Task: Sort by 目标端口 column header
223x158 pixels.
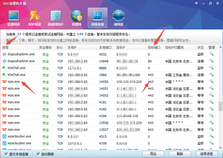Action: coord(155,47)
